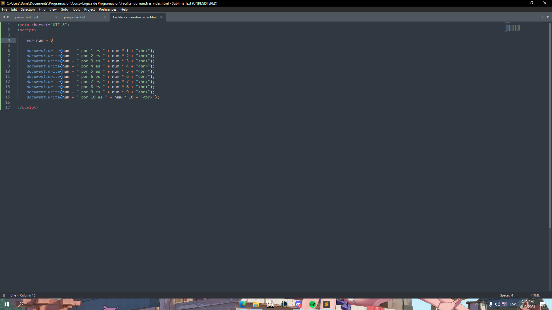The image size is (552, 310).
Task: Click the Sublime Text title bar icon
Action: tap(3, 3)
